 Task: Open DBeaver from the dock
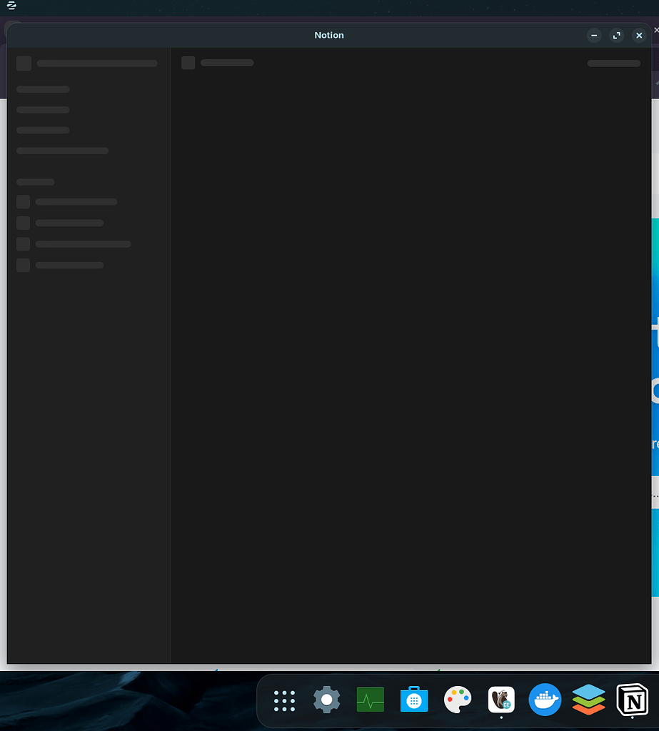point(500,700)
